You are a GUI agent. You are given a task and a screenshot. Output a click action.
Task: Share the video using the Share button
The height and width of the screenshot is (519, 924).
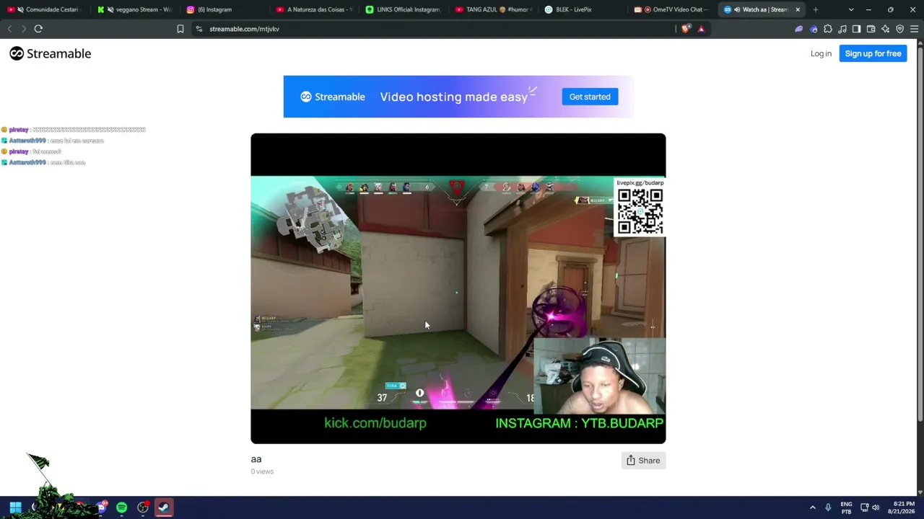pyautogui.click(x=643, y=461)
